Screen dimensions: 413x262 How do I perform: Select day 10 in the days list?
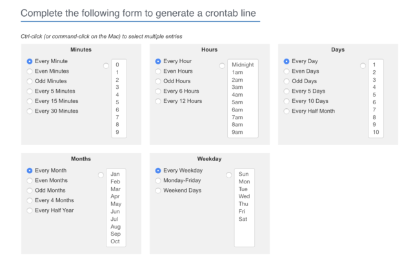click(x=376, y=132)
